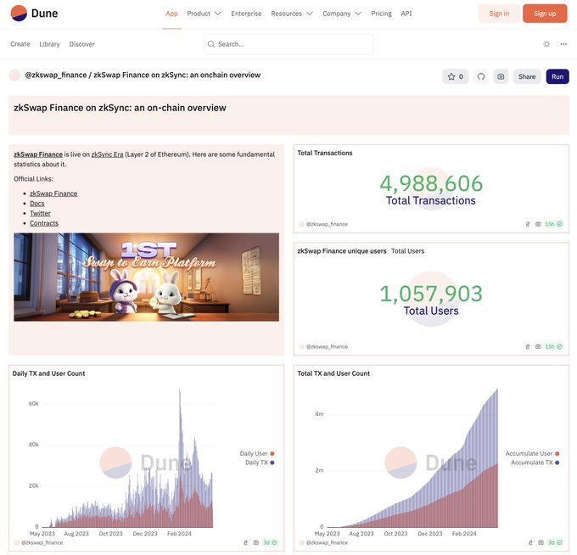Click query link icon in Total TX panel
The height and width of the screenshot is (555, 577).
(x=530, y=543)
